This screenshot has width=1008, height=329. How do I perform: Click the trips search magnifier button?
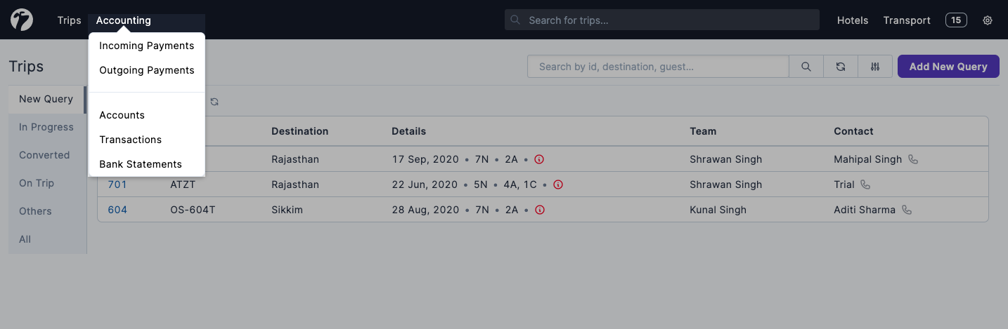pos(806,67)
